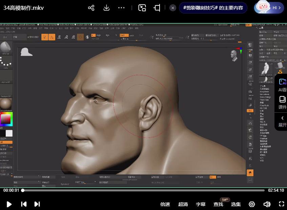Enter fullscreen mode
The image size is (287, 210).
coord(281,204)
